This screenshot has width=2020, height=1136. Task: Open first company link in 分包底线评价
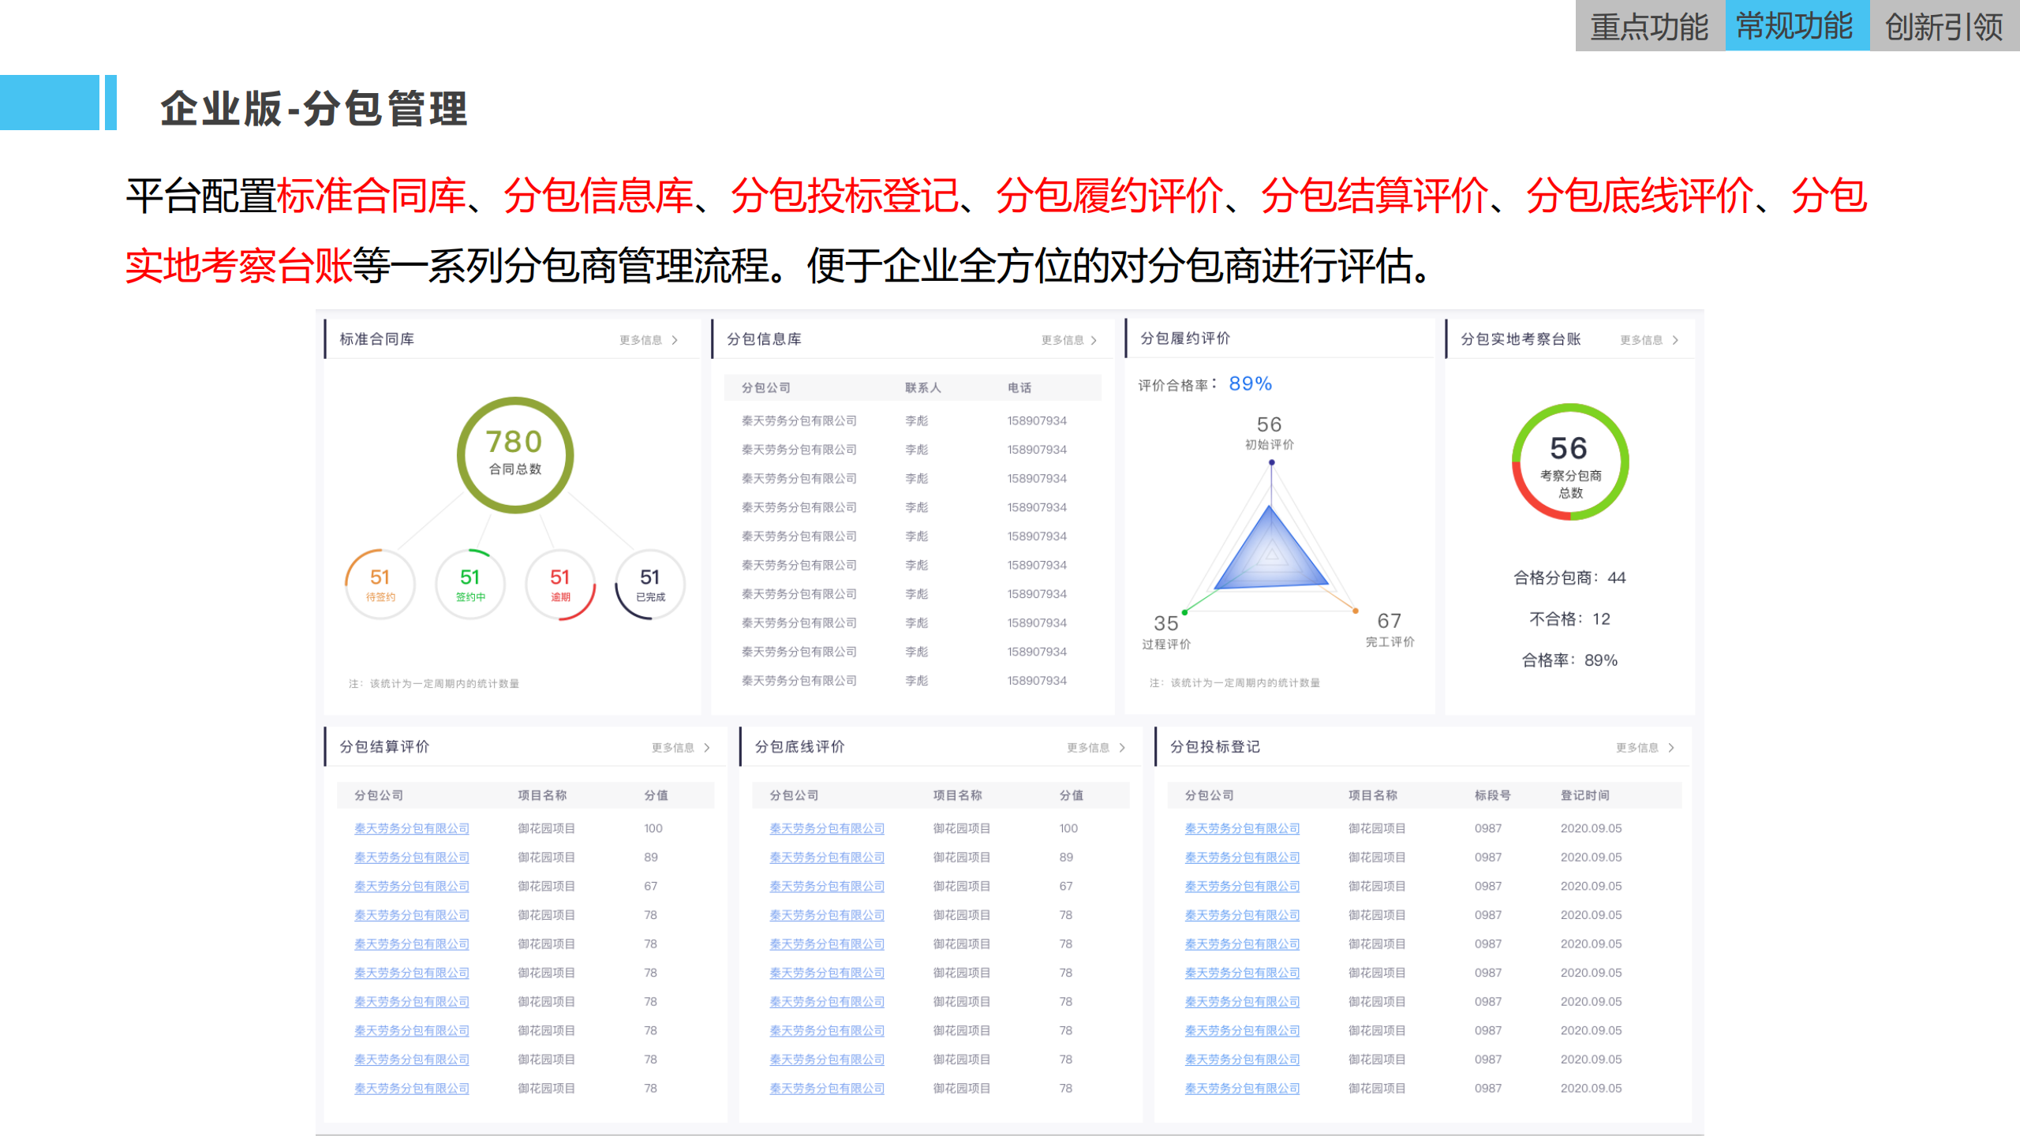tap(827, 828)
